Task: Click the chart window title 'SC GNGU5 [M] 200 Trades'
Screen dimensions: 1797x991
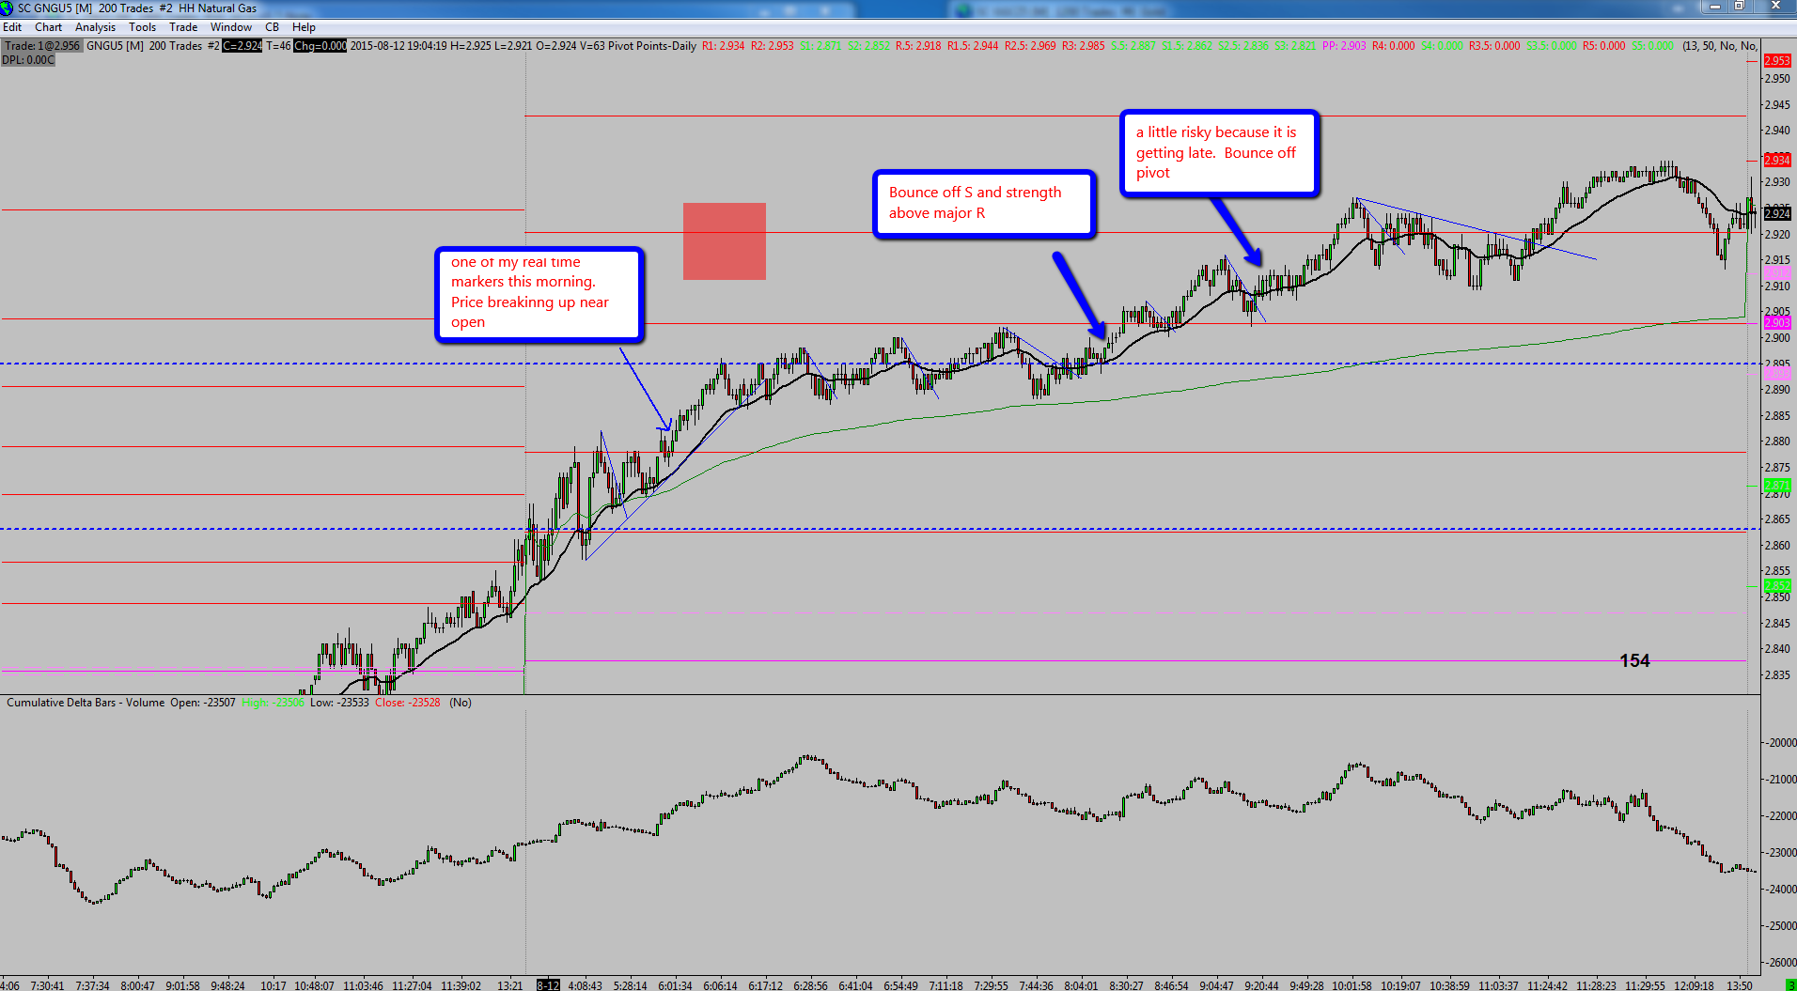Action: pos(86,8)
